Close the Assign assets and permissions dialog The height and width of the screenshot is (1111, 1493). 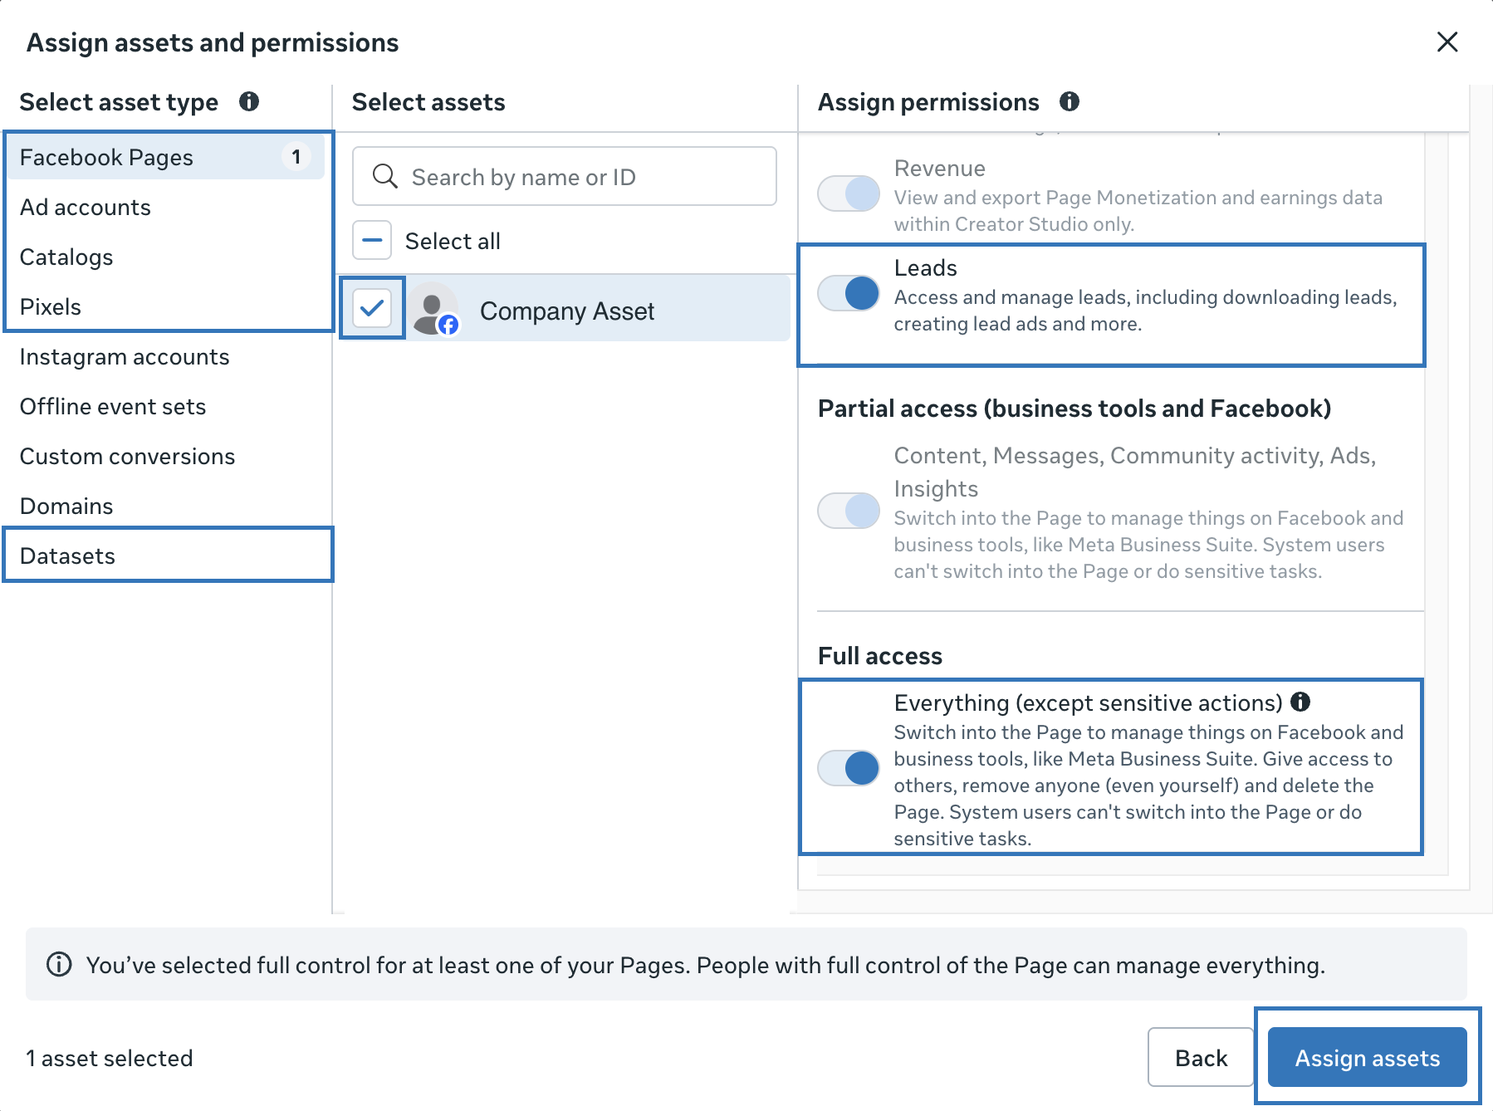click(1447, 42)
